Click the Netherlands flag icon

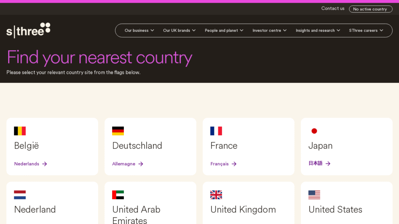(20, 195)
